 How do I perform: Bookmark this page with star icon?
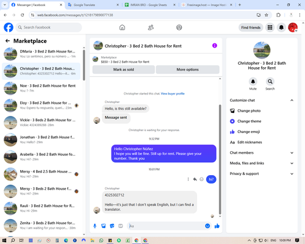pos(267,15)
